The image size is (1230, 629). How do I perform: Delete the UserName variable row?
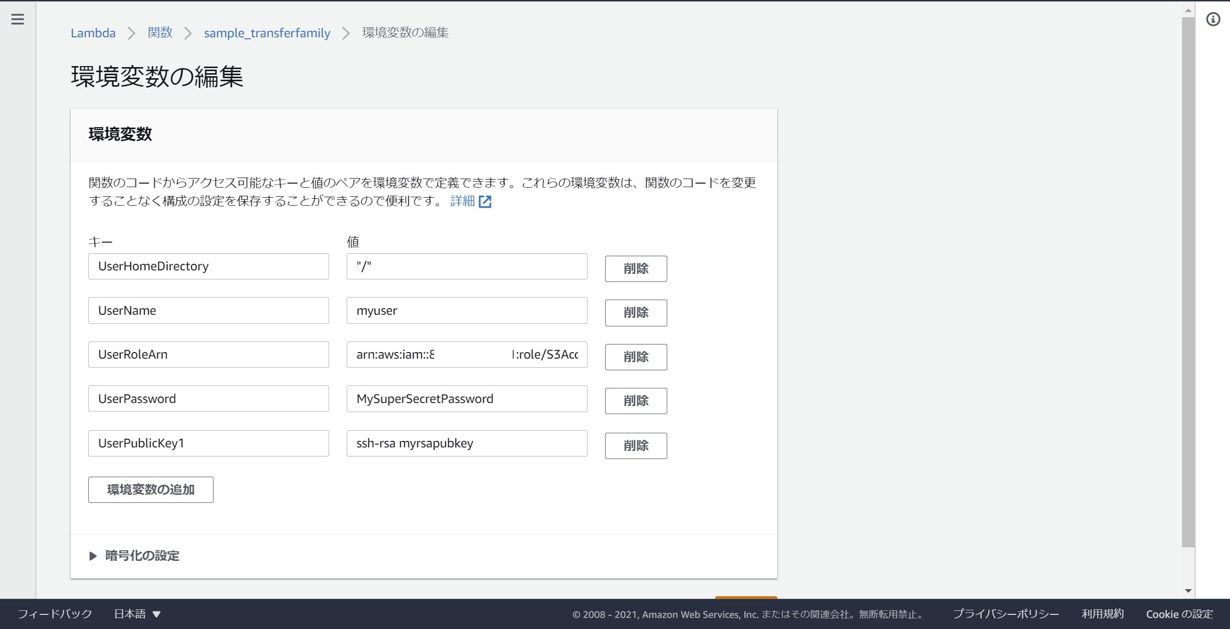tap(635, 313)
